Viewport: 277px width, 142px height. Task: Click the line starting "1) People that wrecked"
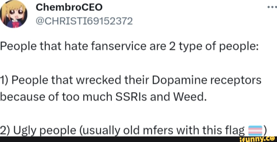131,80
